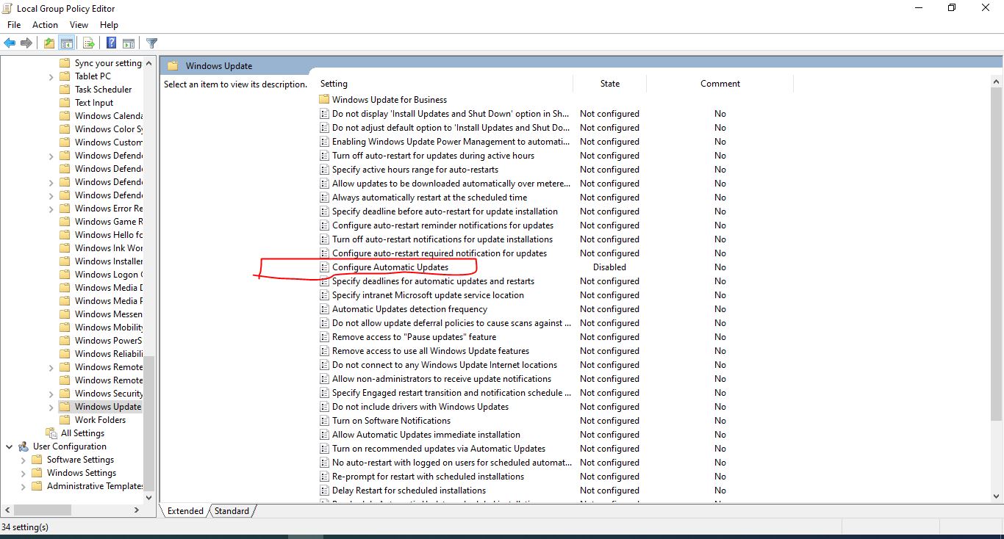This screenshot has height=539, width=1004.
Task: Expand Software Settings under User Configuration
Action: point(23,460)
